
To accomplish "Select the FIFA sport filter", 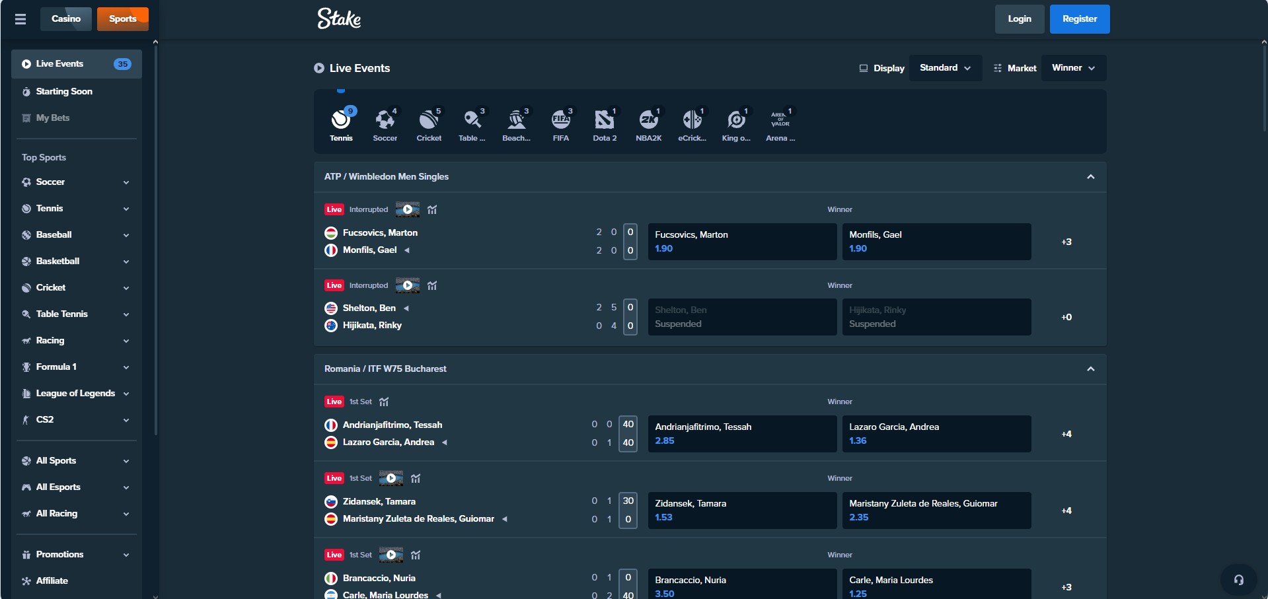I will tap(560, 124).
